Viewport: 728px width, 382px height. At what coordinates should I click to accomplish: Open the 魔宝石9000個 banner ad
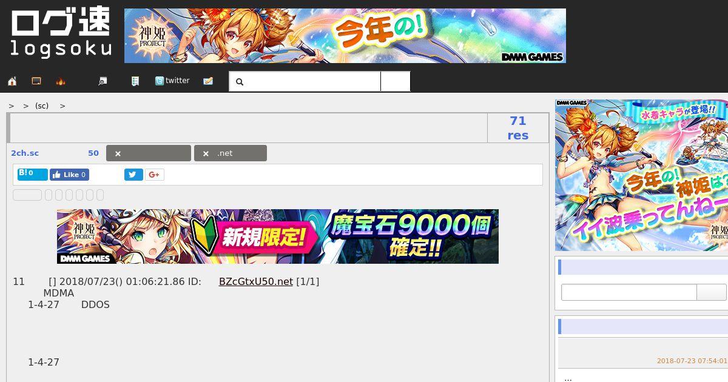(278, 236)
